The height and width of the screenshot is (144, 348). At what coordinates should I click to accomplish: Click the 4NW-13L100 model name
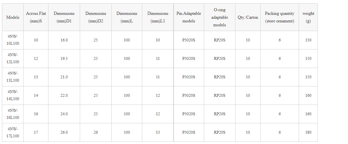pos(13,77)
